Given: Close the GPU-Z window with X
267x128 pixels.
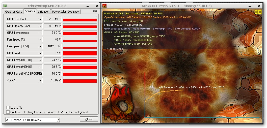Looking at the screenshot, I should point(97,6).
